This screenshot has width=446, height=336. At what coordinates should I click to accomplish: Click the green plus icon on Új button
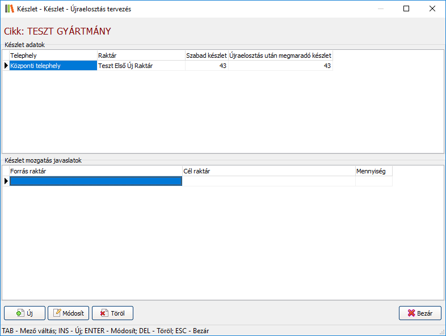[x=19, y=313]
